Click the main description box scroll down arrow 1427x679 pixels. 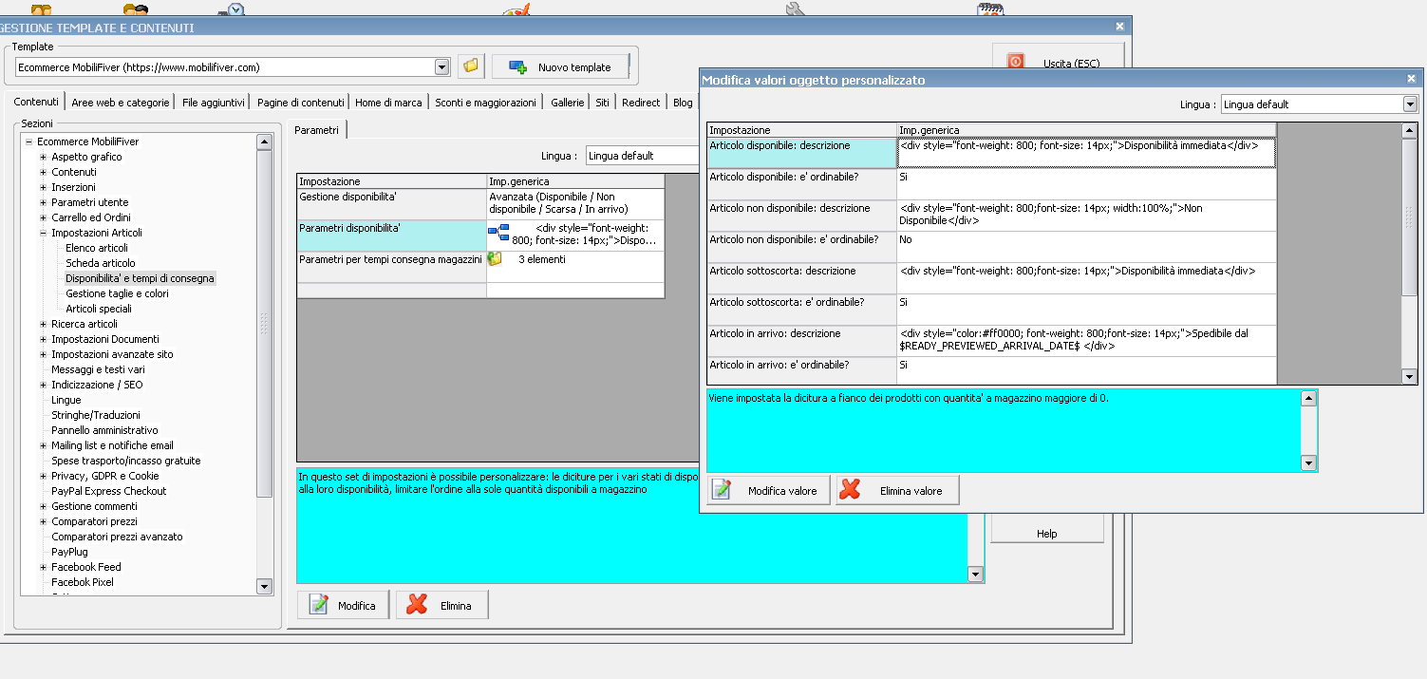click(x=975, y=575)
